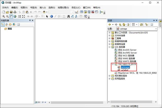The width and height of the screenshot is (162, 108).
Task: Expand the 文件夹连接 node
Action: pyautogui.click(x=109, y=36)
